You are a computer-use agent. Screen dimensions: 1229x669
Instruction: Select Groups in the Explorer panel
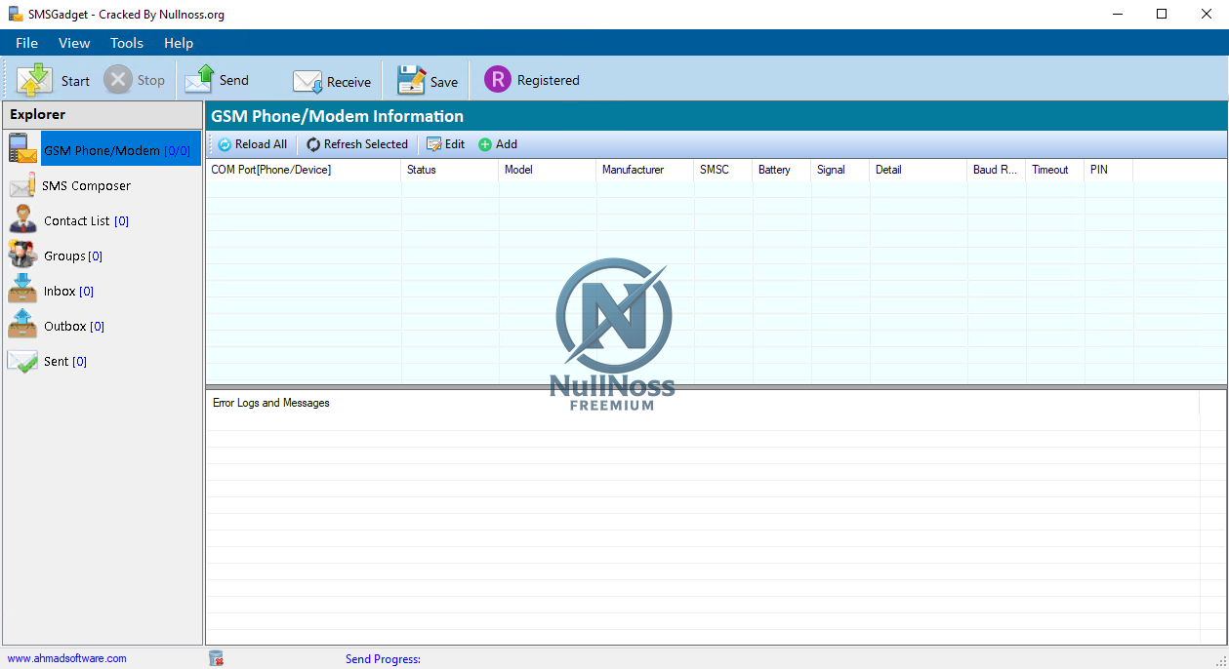coord(64,256)
